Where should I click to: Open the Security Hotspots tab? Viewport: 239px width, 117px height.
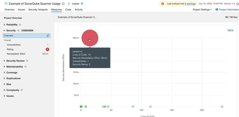coord(38,9)
